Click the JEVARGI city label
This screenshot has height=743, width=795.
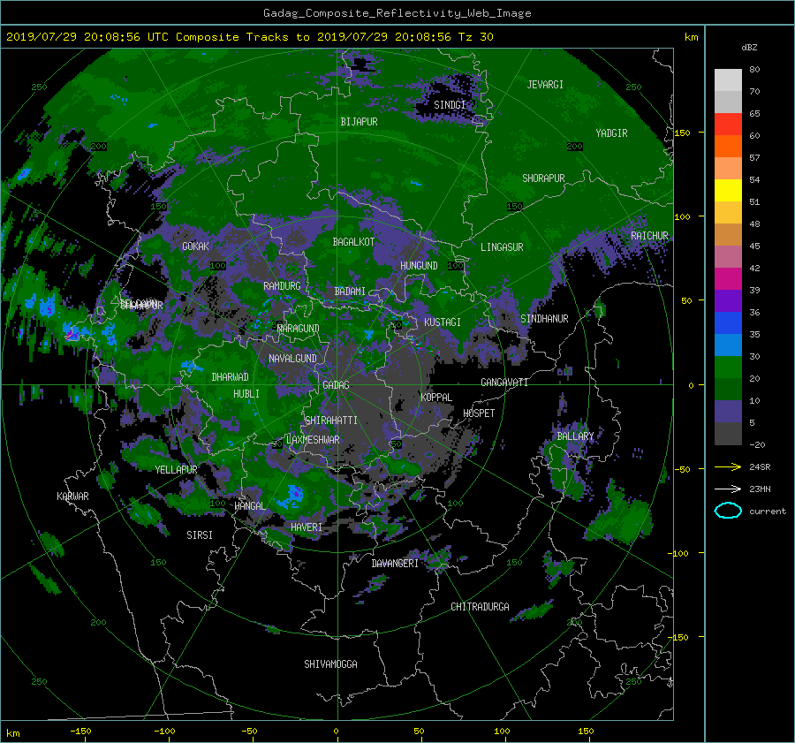point(545,85)
